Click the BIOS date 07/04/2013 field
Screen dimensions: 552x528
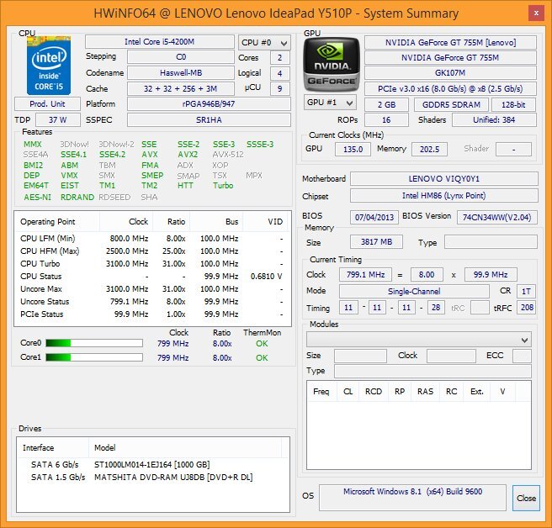pyautogui.click(x=374, y=218)
